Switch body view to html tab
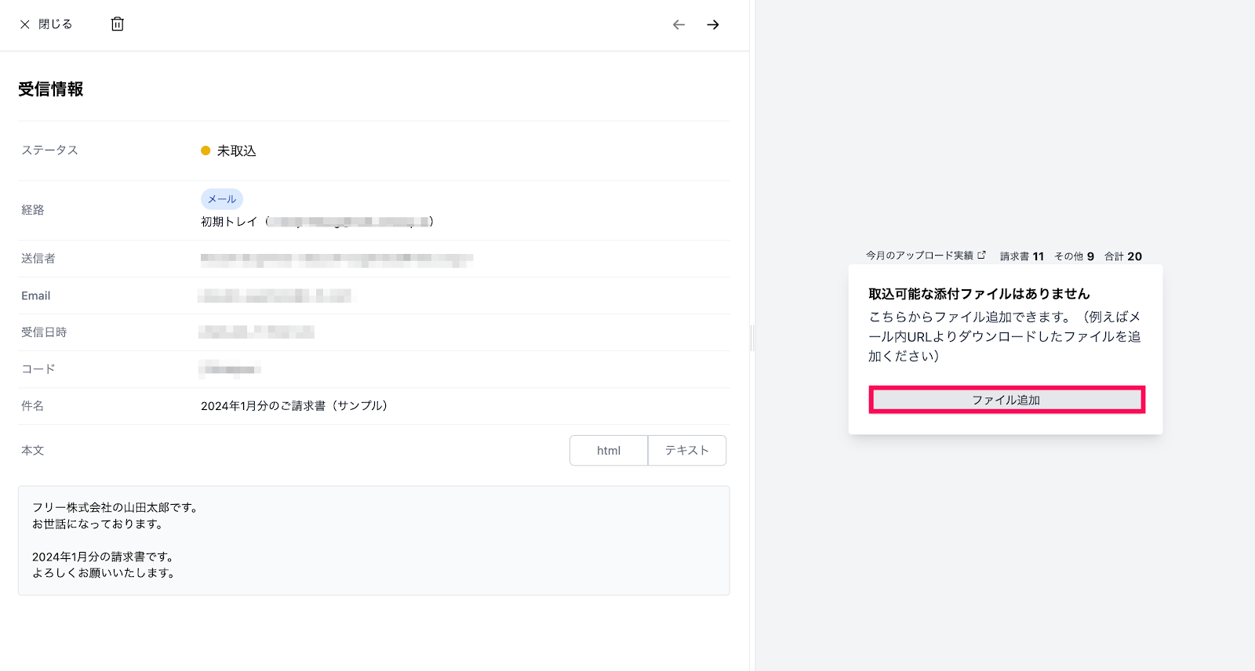This screenshot has width=1255, height=671. [609, 451]
